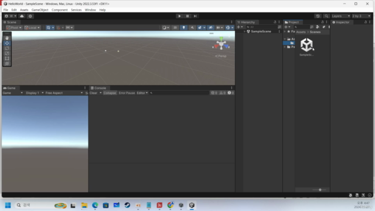
Task: Toggle Console Error Pause option
Action: (x=127, y=93)
